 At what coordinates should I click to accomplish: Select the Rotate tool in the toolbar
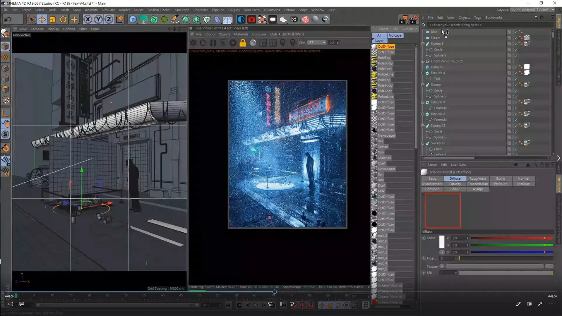pos(63,19)
